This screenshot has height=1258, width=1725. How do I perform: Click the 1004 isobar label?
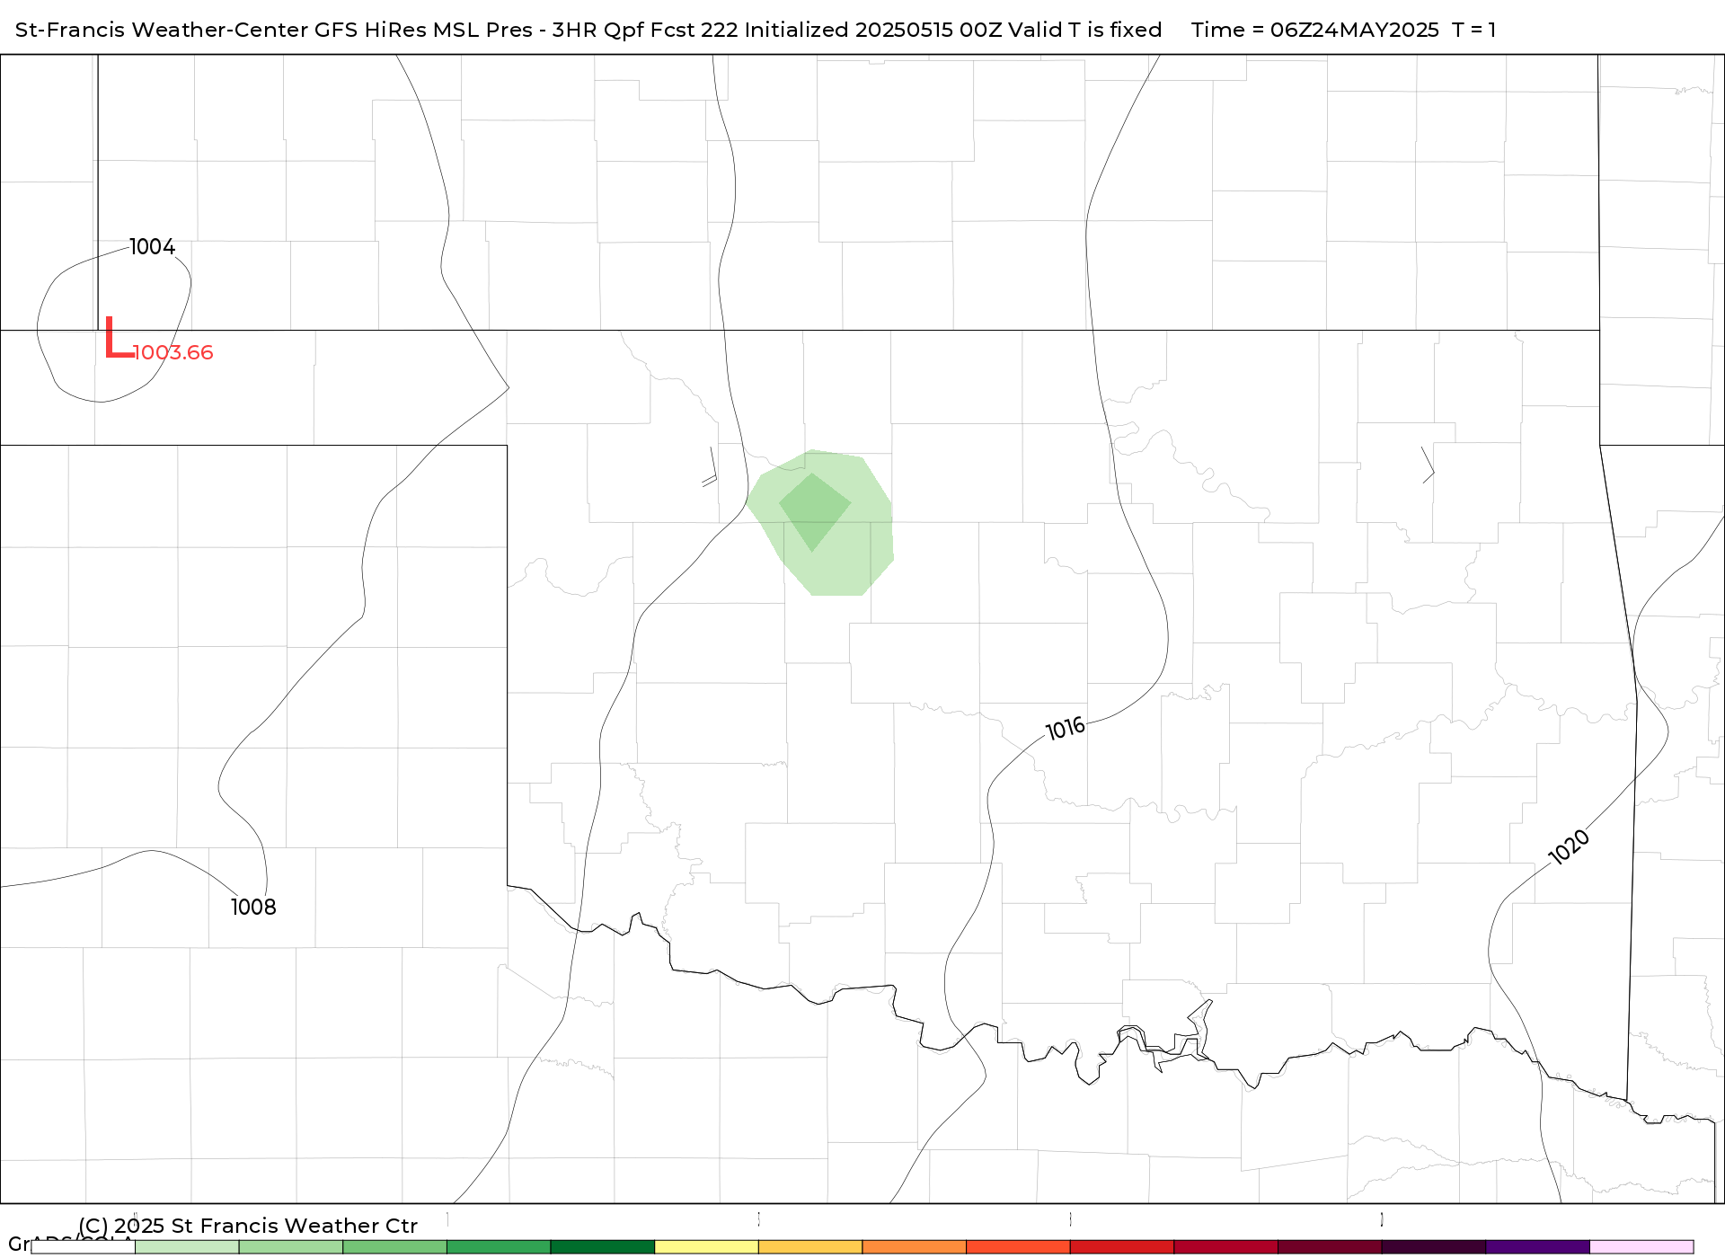tap(152, 246)
